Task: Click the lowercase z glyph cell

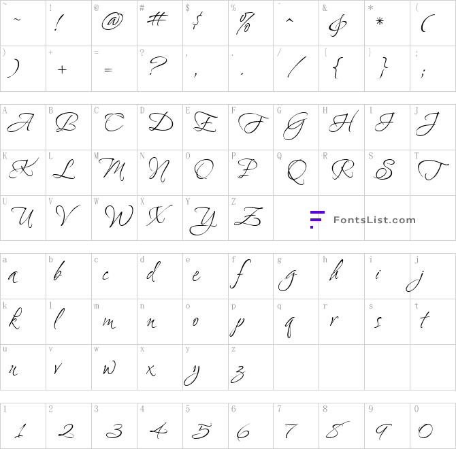Action: (251, 367)
